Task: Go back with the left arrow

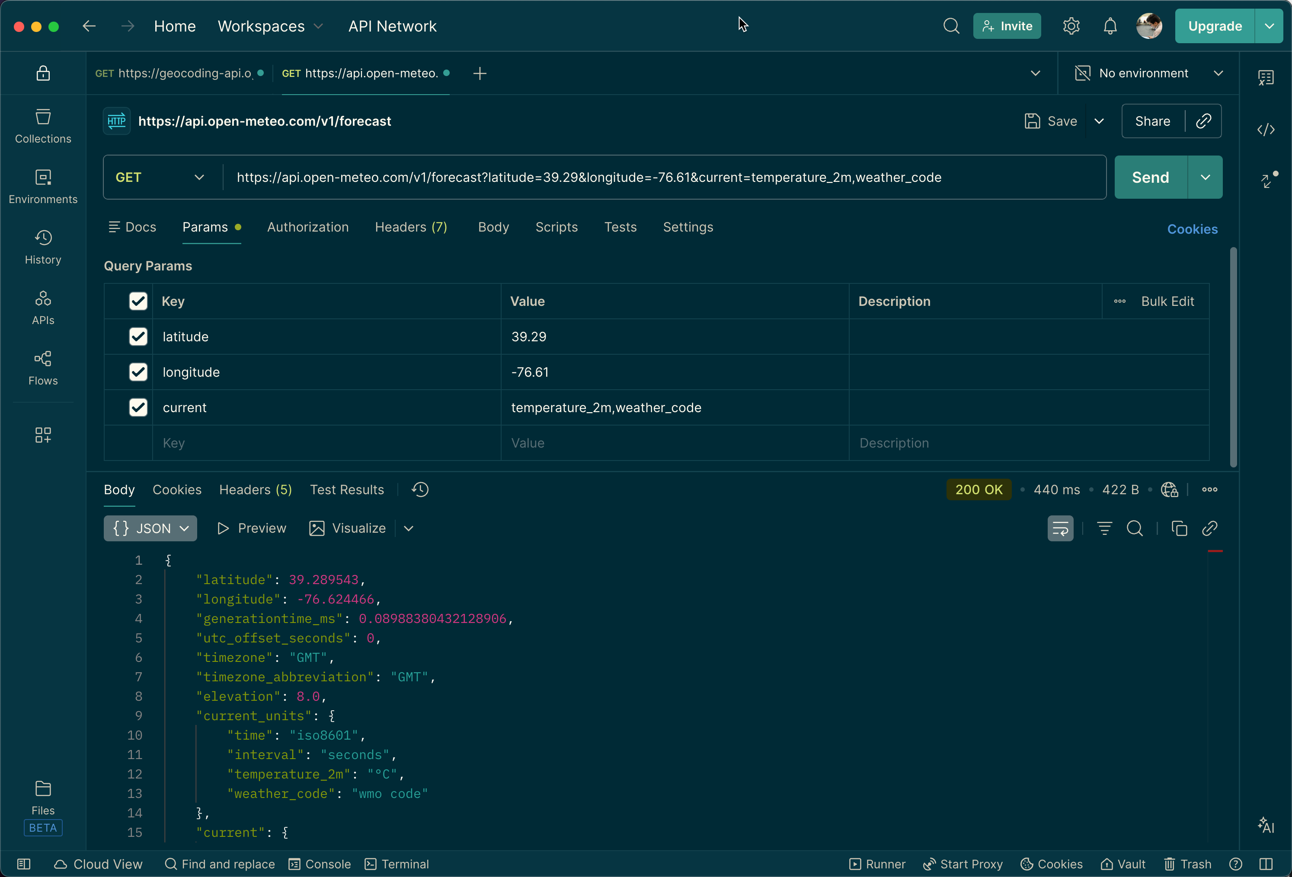Action: point(89,26)
